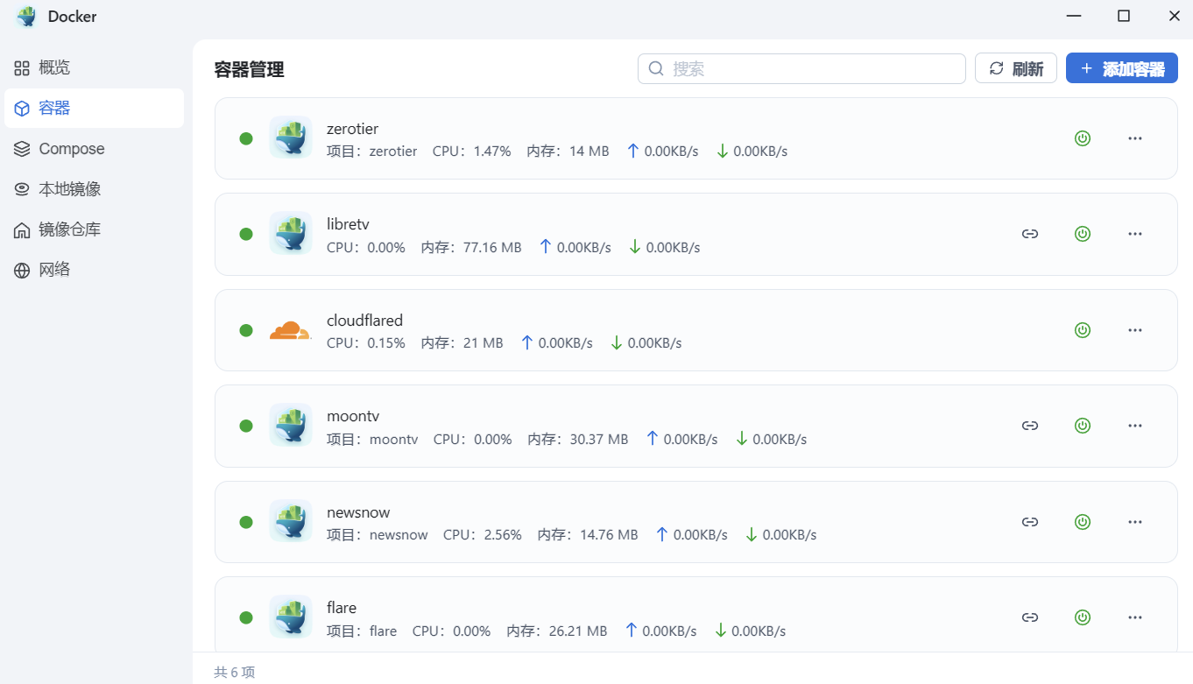The height and width of the screenshot is (684, 1193).
Task: Focus the 搜索 search field
Action: point(801,68)
